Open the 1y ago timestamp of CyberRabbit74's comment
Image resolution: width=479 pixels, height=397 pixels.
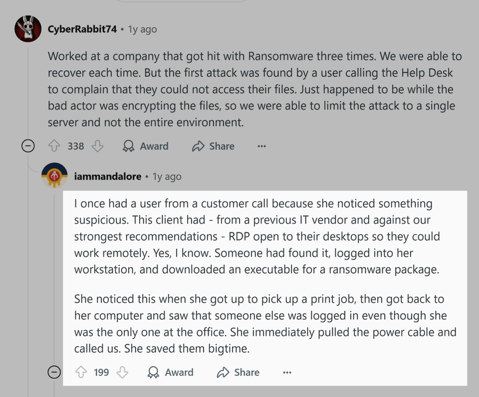tap(142, 29)
